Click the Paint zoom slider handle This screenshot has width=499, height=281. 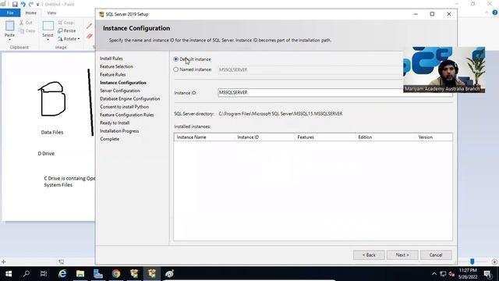pos(472,261)
